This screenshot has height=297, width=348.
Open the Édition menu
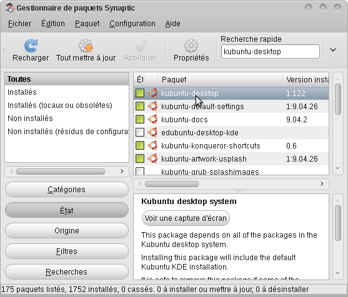(53, 24)
